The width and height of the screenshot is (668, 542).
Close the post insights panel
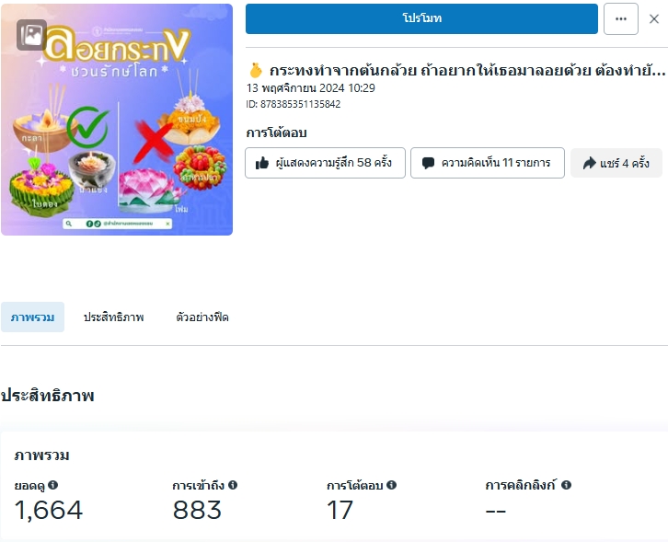point(654,18)
